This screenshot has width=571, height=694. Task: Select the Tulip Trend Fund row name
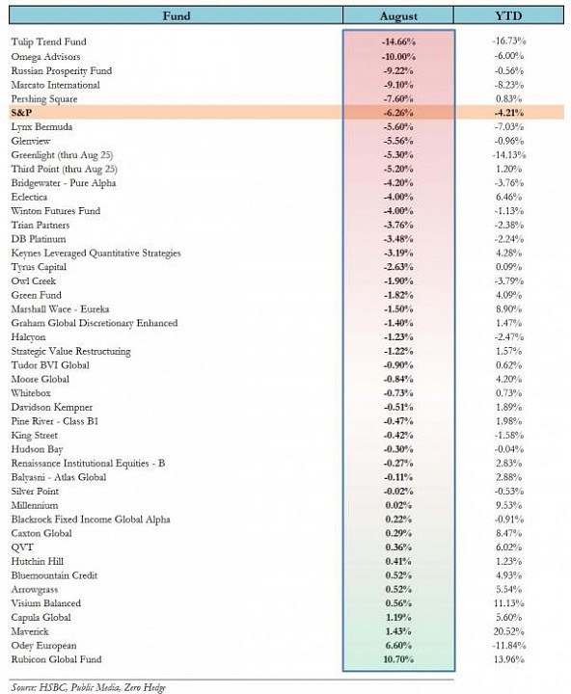(x=49, y=42)
